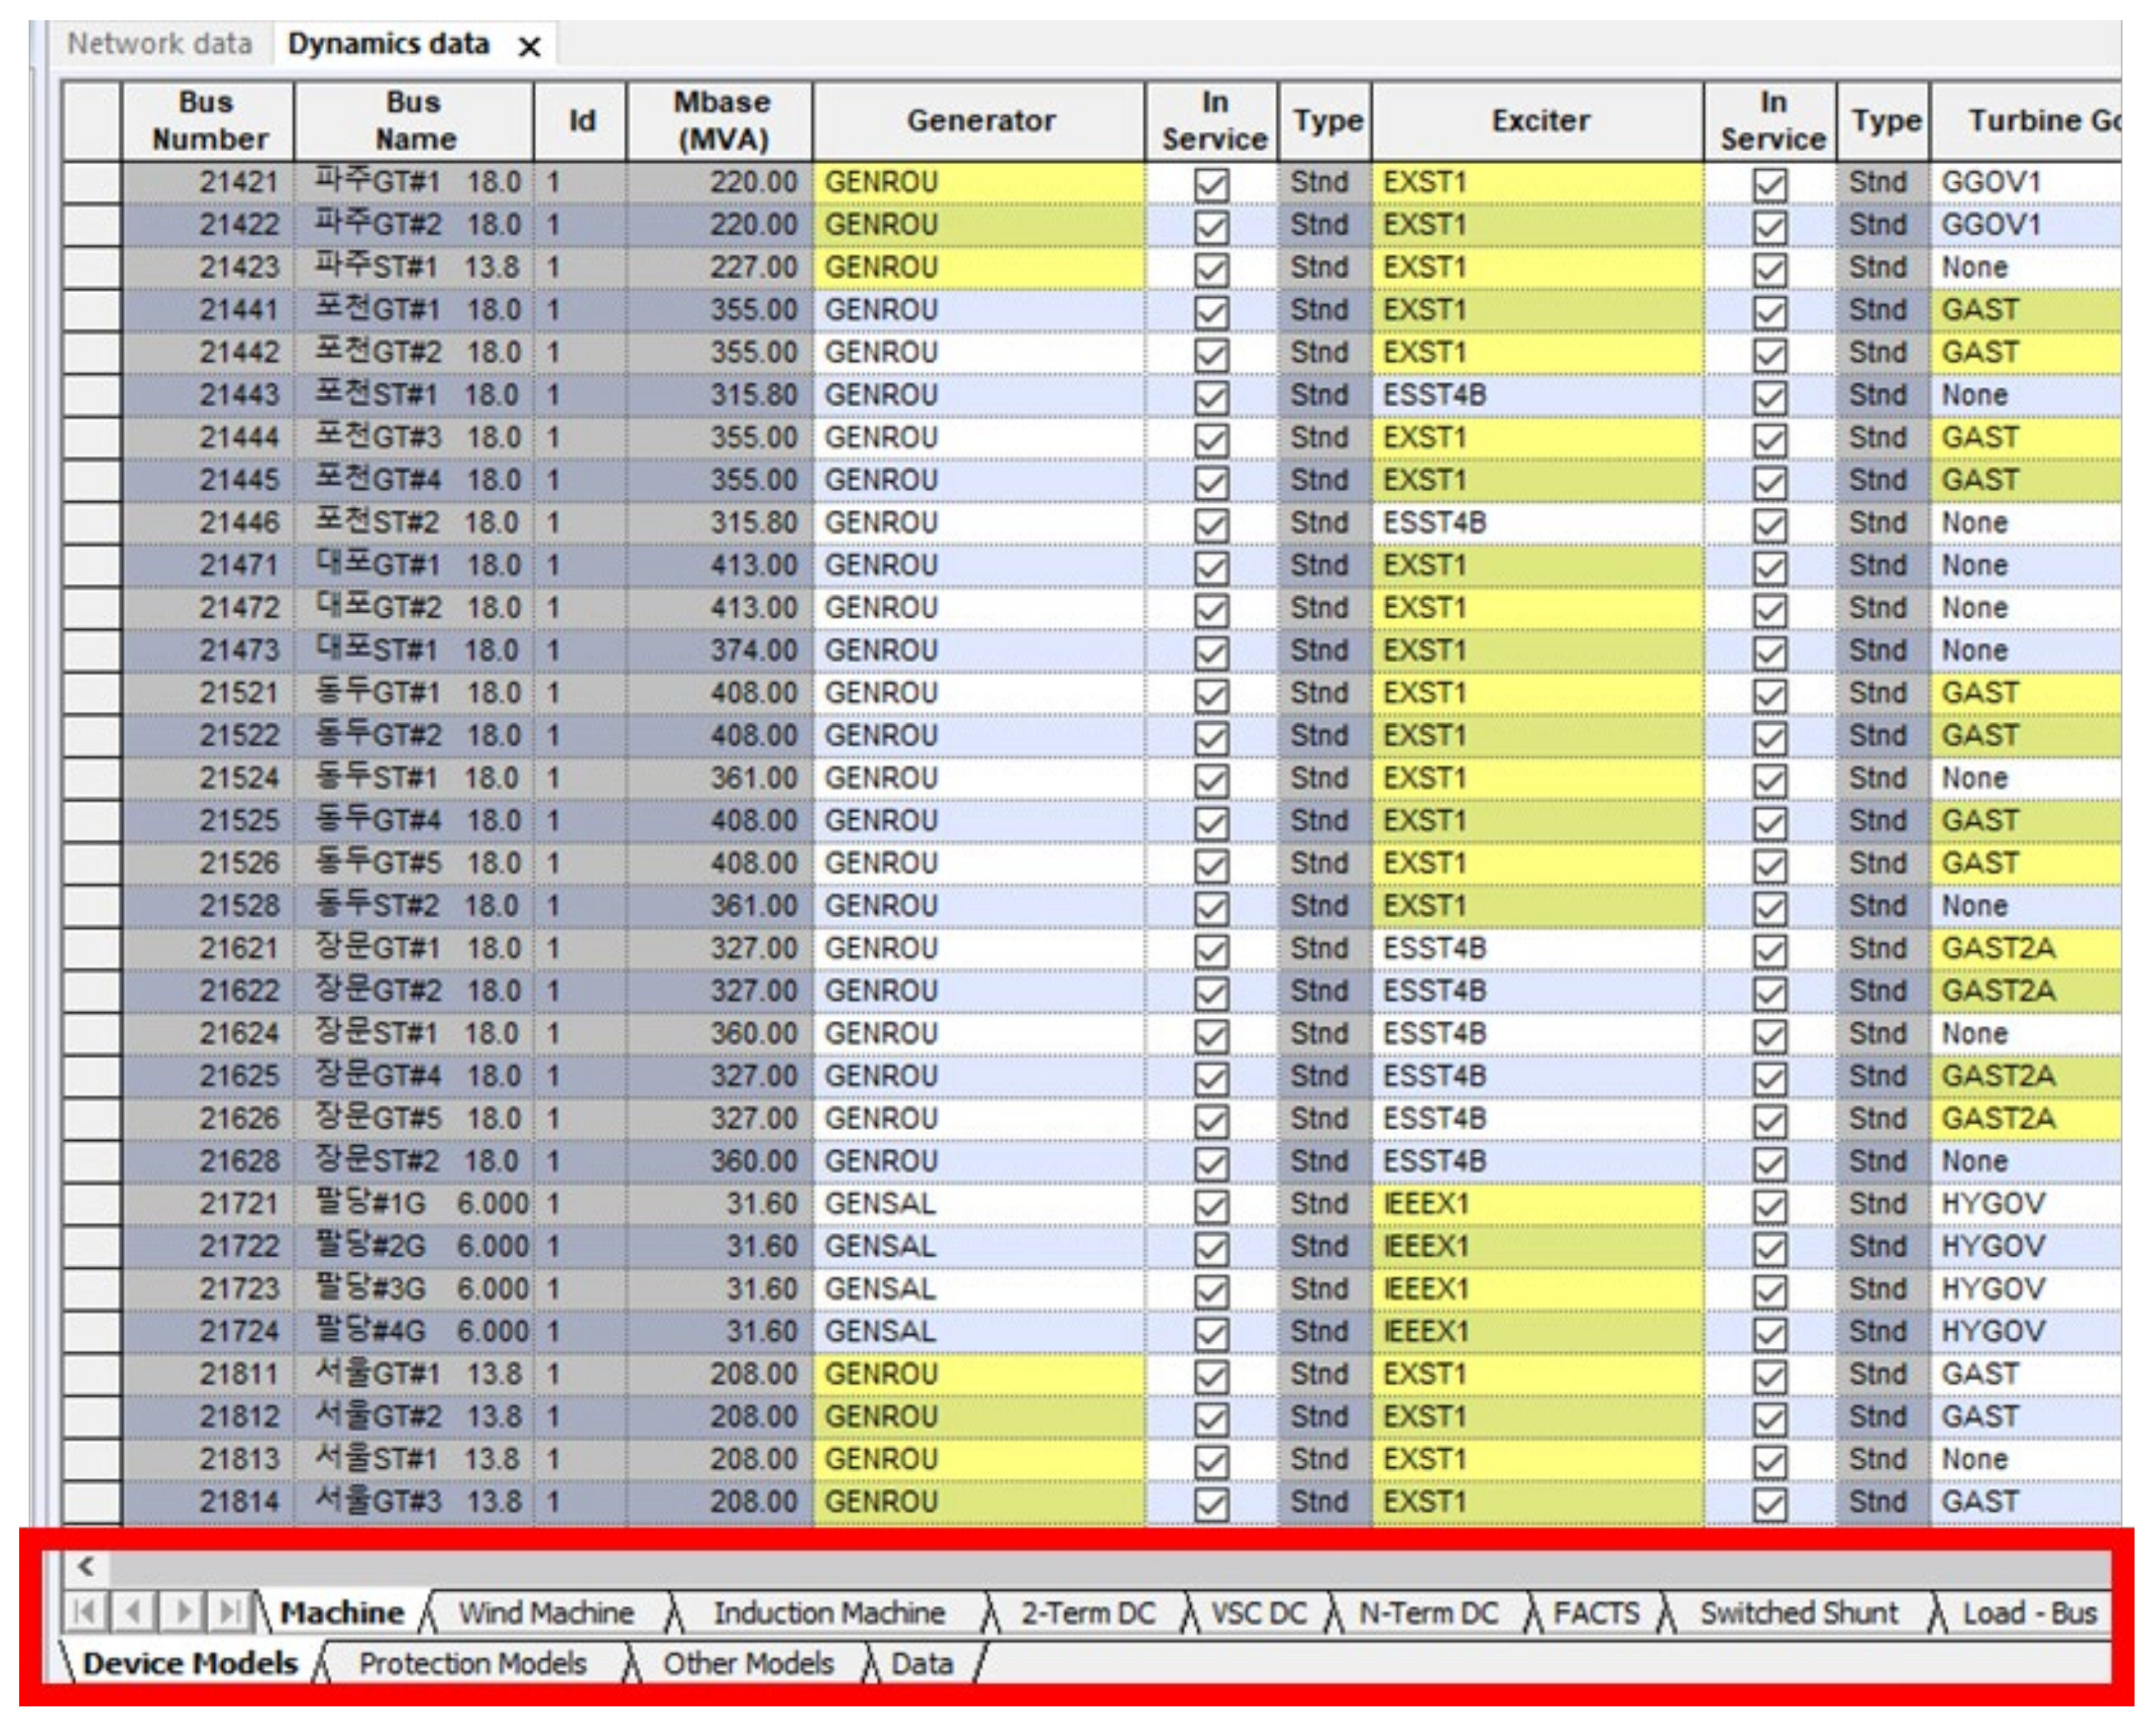This screenshot has height=1722, width=2156.
Task: Select the Protection Models tab
Action: click(472, 1664)
